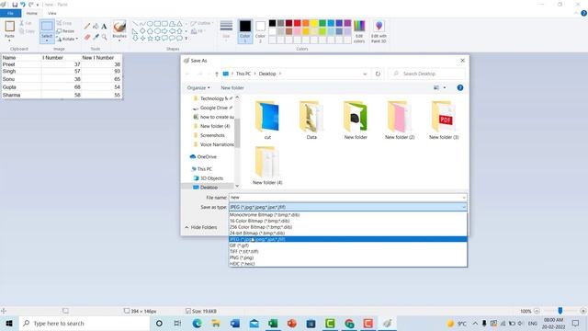The height and width of the screenshot is (331, 588).
Task: Select the Data folder
Action: pyautogui.click(x=311, y=120)
